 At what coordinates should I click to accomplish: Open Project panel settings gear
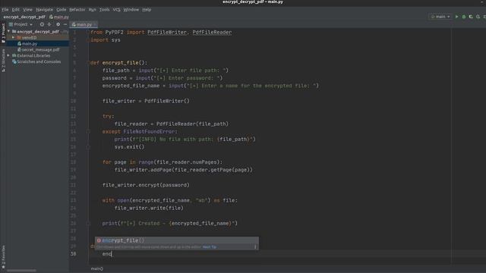pyautogui.click(x=58, y=24)
